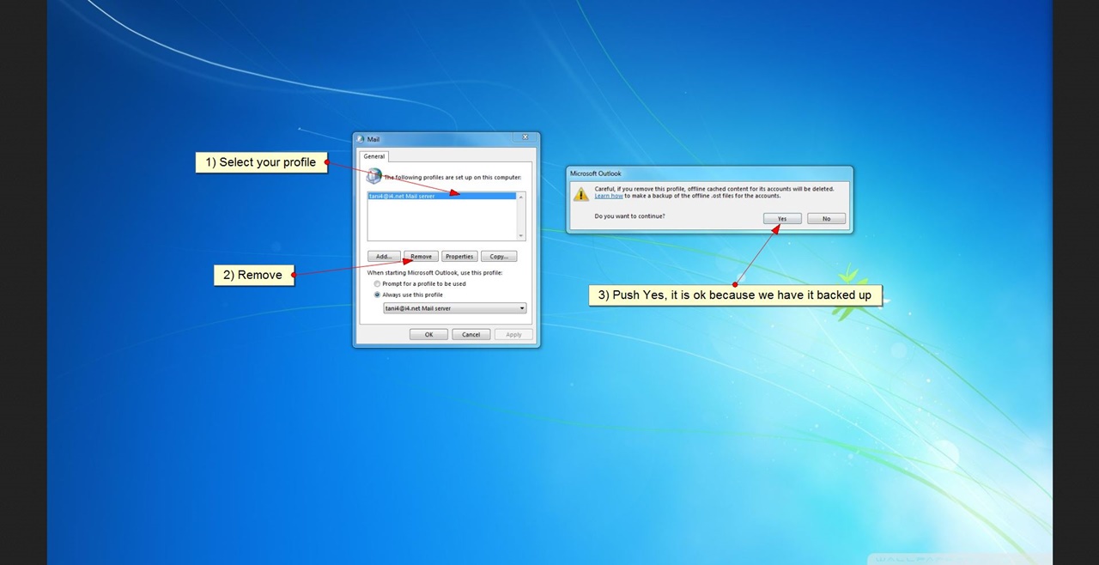Viewport: 1099px width, 565px height.
Task: Open the "Learn how" link in the Outlook warning
Action: 609,196
